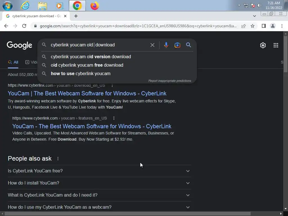Click inside the Google search text field
The width and height of the screenshot is (288, 216).
[x=99, y=45]
